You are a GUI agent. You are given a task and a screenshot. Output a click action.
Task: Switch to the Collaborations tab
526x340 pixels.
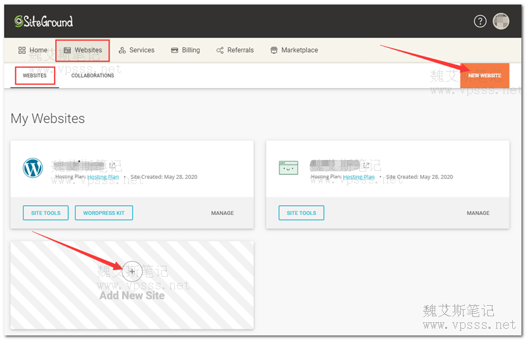point(93,76)
